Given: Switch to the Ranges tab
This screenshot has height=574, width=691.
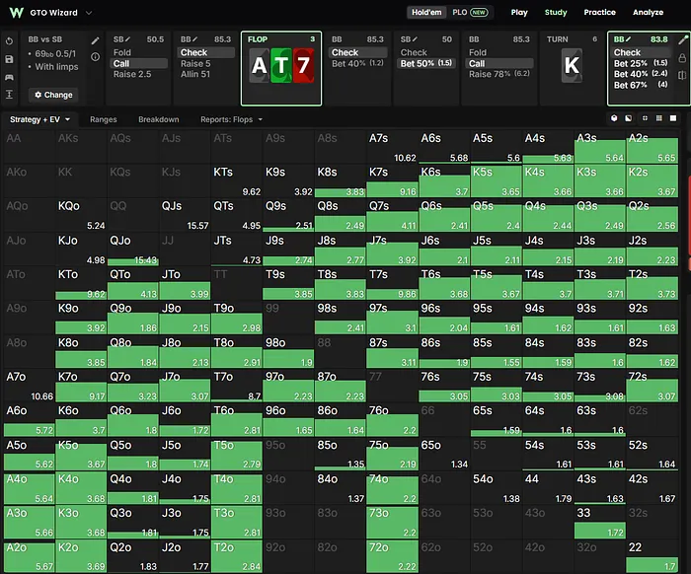Looking at the screenshot, I should 103,119.
